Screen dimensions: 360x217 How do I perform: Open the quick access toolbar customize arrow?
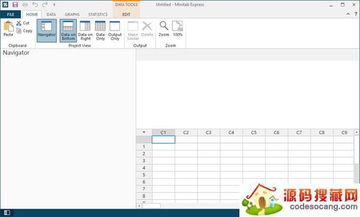point(54,4)
